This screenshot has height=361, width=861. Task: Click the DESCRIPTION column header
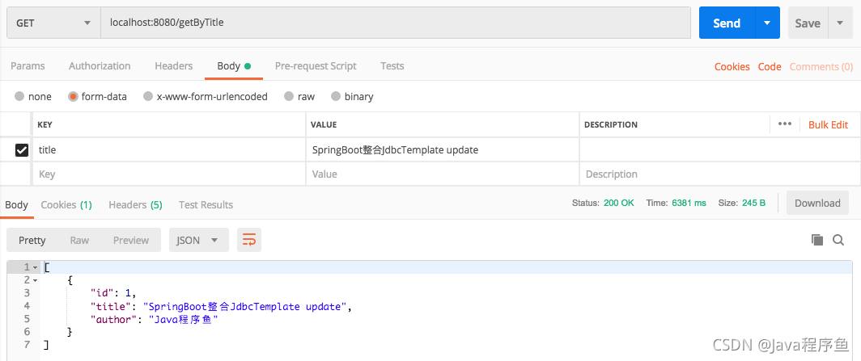pyautogui.click(x=611, y=124)
